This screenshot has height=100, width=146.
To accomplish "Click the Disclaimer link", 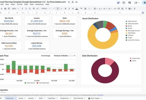I will click(x=100, y=95).
